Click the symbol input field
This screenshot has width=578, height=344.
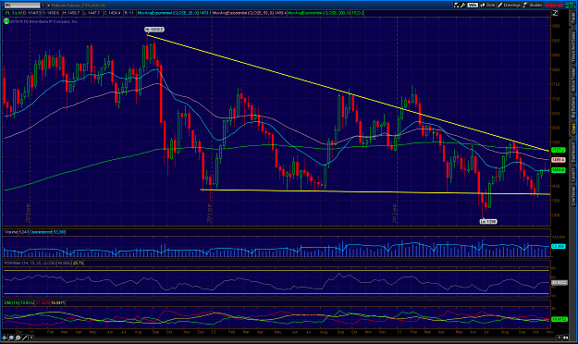pos(22,6)
